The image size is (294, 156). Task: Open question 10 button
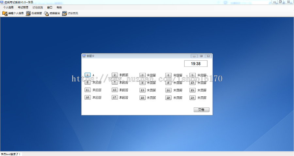[192, 83]
